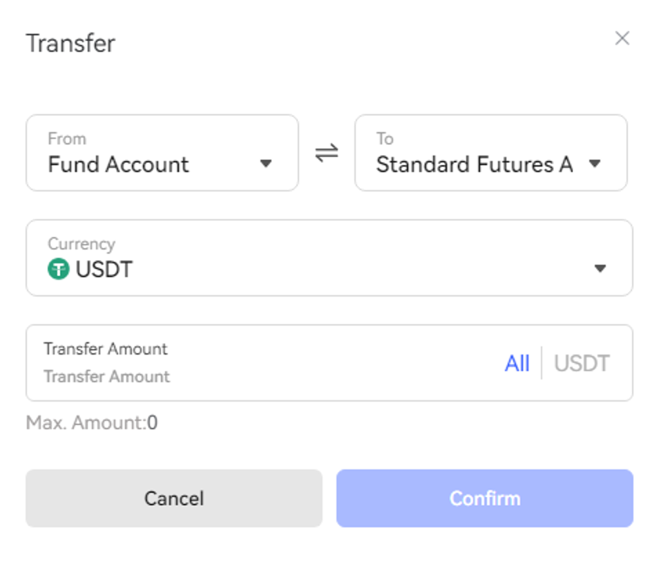Open the To account dropdown arrow
This screenshot has width=659, height=564.
pos(594,164)
